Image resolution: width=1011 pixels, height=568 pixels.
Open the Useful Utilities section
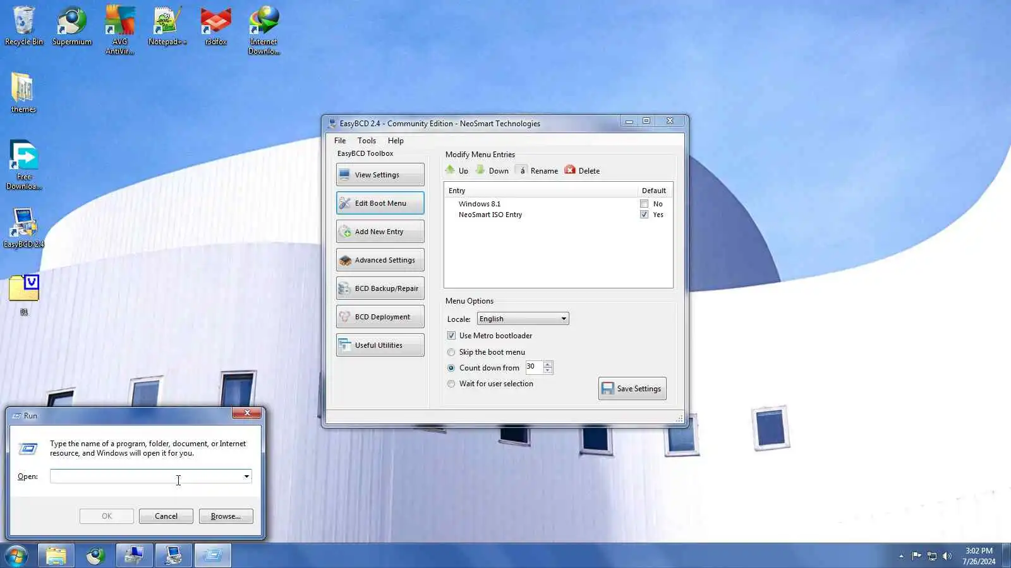point(380,345)
